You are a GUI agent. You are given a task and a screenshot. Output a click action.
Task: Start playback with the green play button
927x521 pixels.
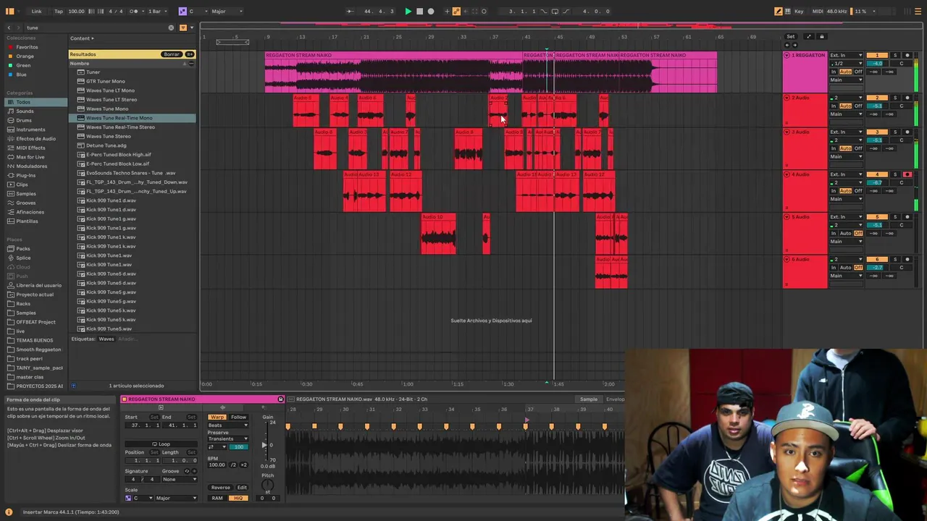(408, 11)
